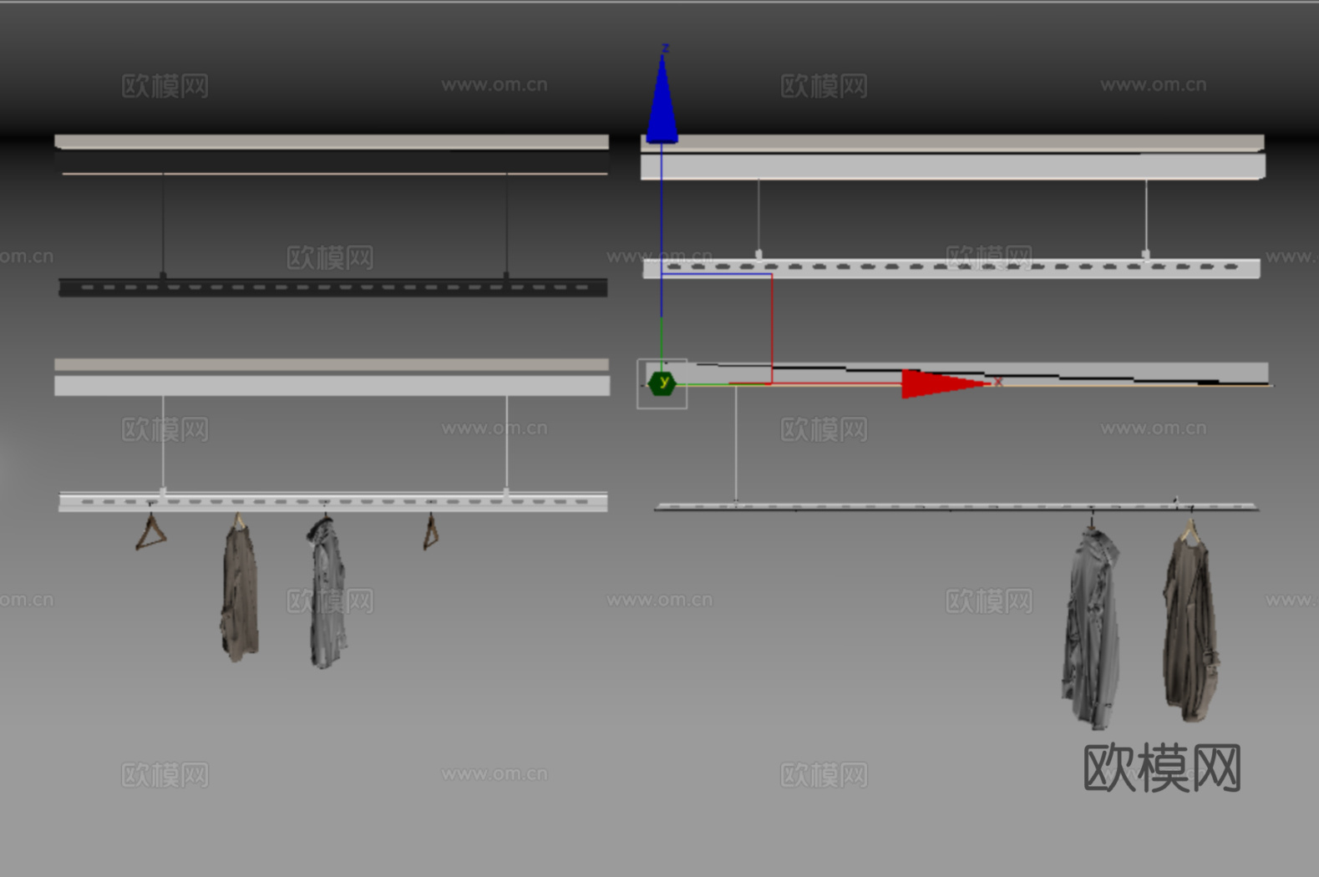Select the grey jacket on the left rail
Image resolution: width=1319 pixels, height=877 pixels.
327,592
